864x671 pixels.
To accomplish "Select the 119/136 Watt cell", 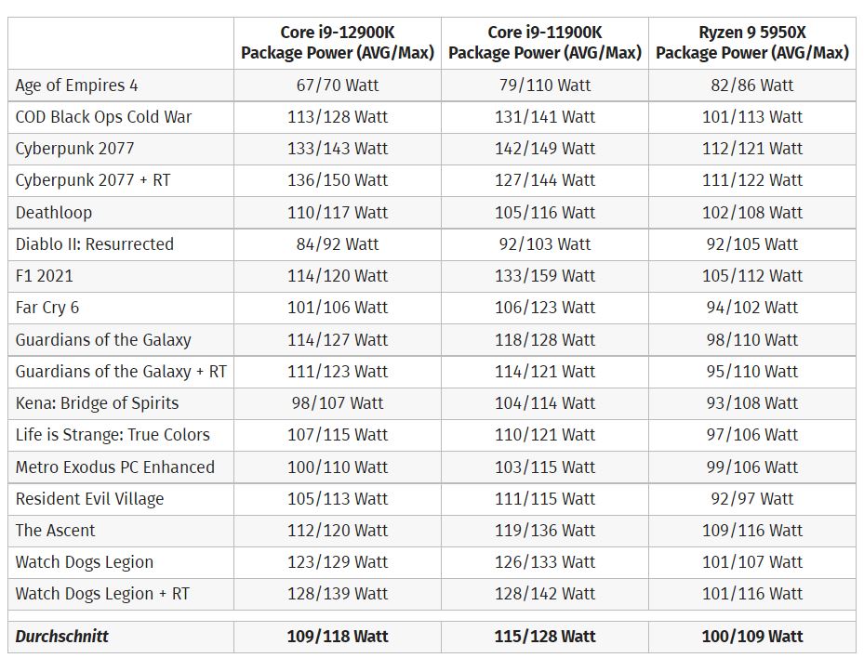I will (x=545, y=531).
